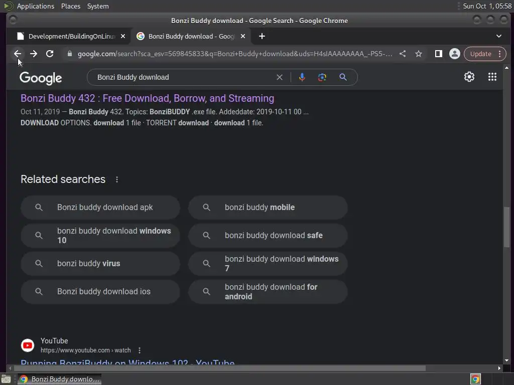Search 'bonzi buddy download windows 7' suggestion

tap(268, 264)
